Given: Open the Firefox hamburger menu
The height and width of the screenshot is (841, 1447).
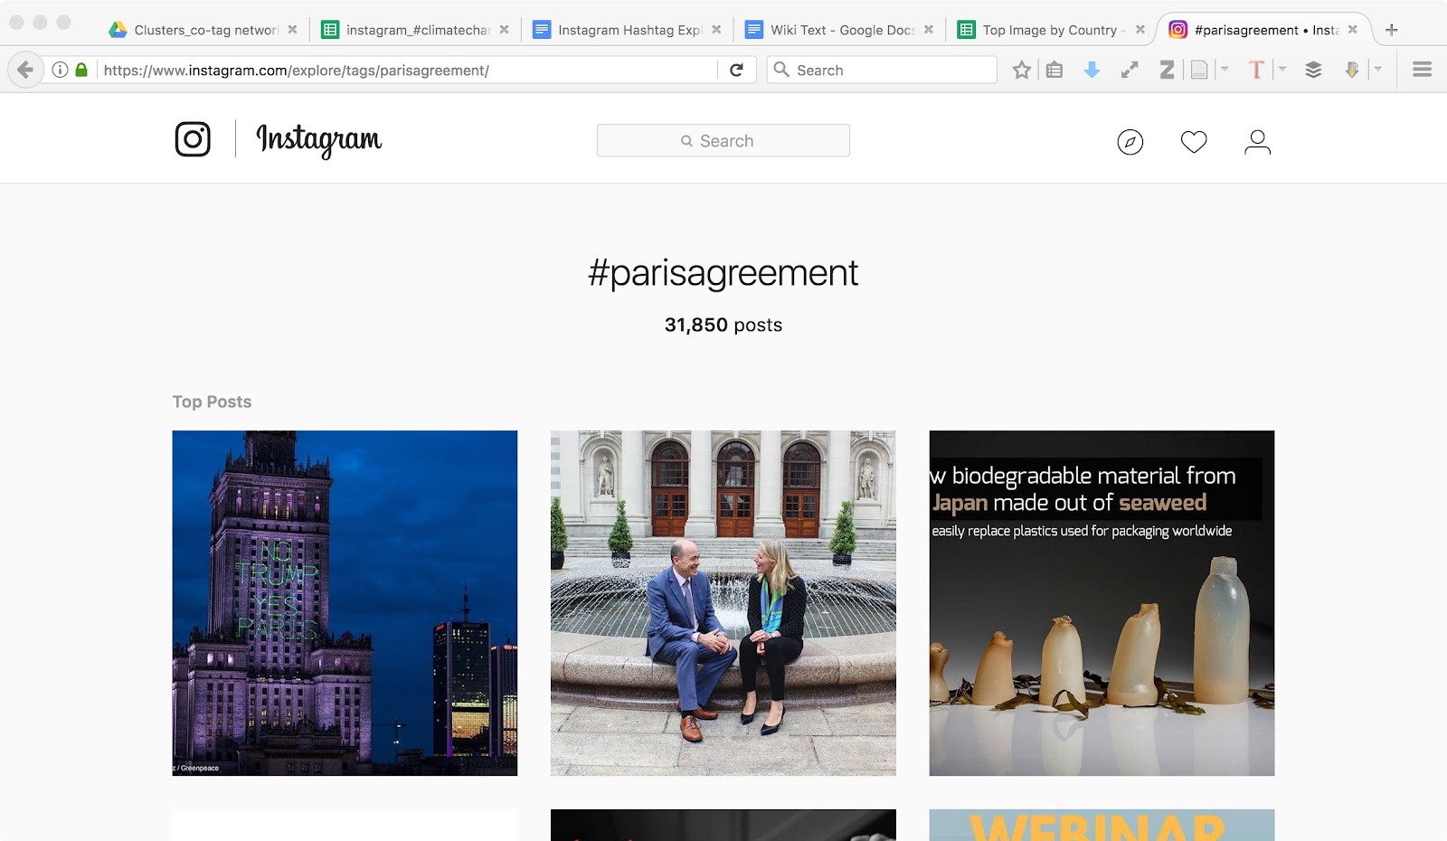Looking at the screenshot, I should pos(1422,70).
